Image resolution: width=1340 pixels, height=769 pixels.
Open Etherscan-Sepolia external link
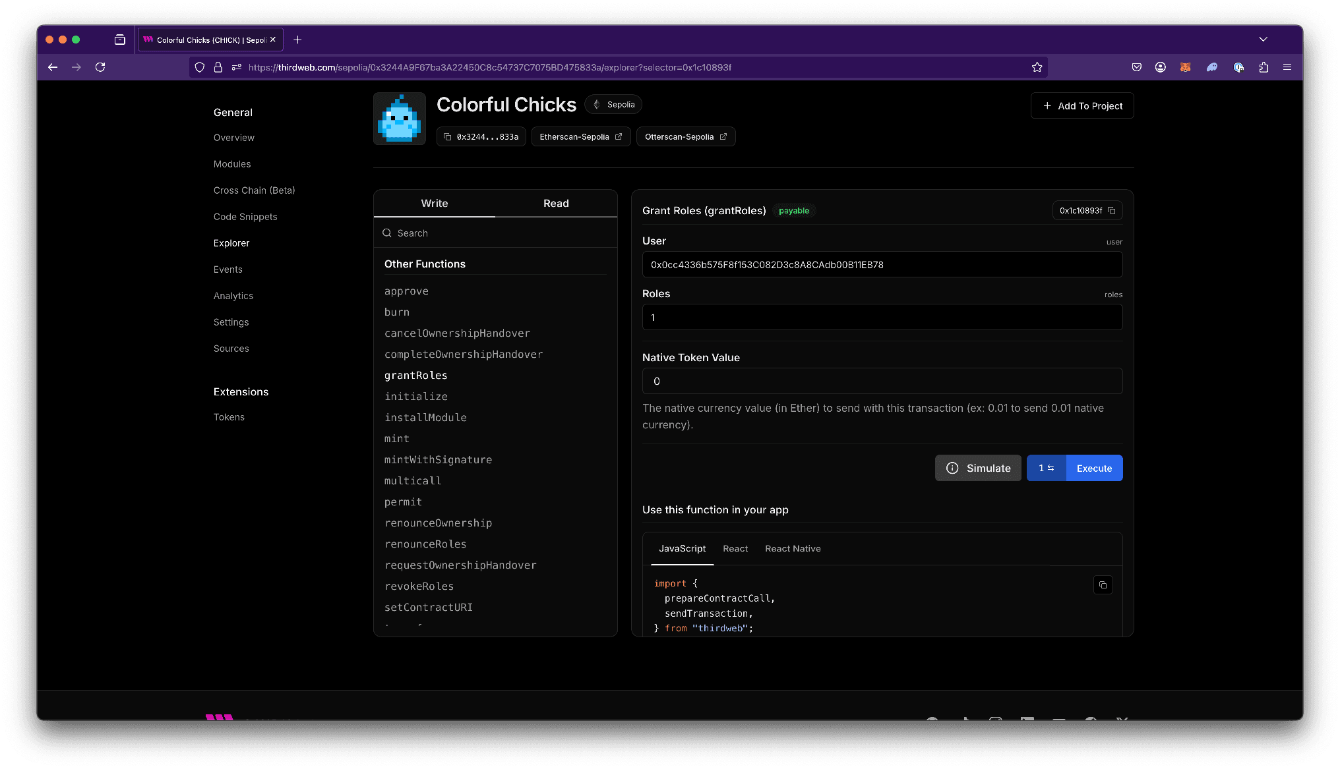tap(580, 137)
